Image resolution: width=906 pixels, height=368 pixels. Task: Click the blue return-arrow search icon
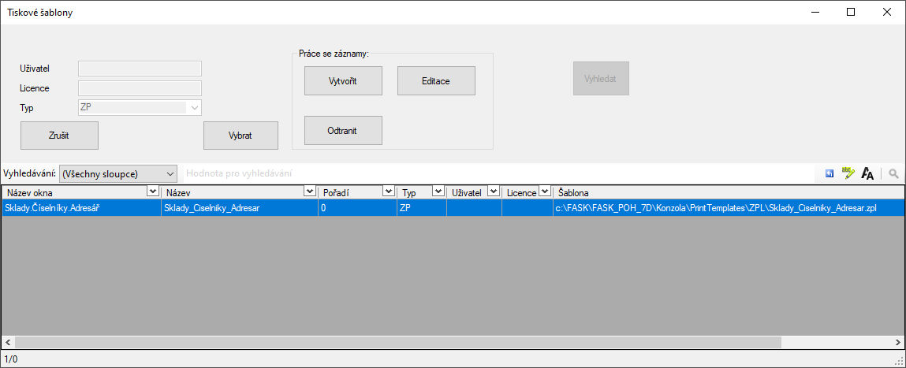830,173
